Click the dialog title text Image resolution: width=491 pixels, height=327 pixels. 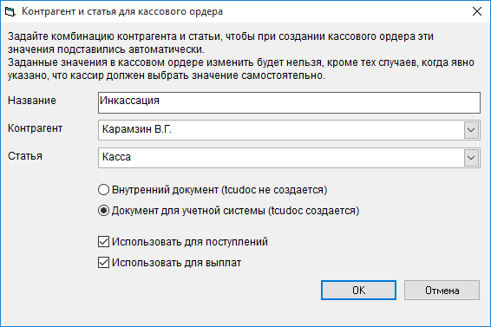[x=122, y=11]
